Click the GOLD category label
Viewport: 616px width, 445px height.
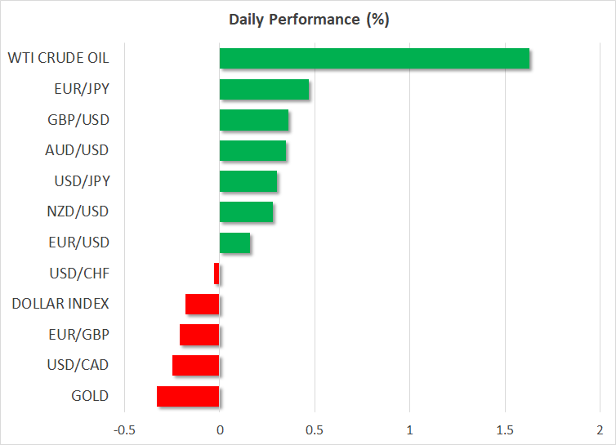(90, 396)
